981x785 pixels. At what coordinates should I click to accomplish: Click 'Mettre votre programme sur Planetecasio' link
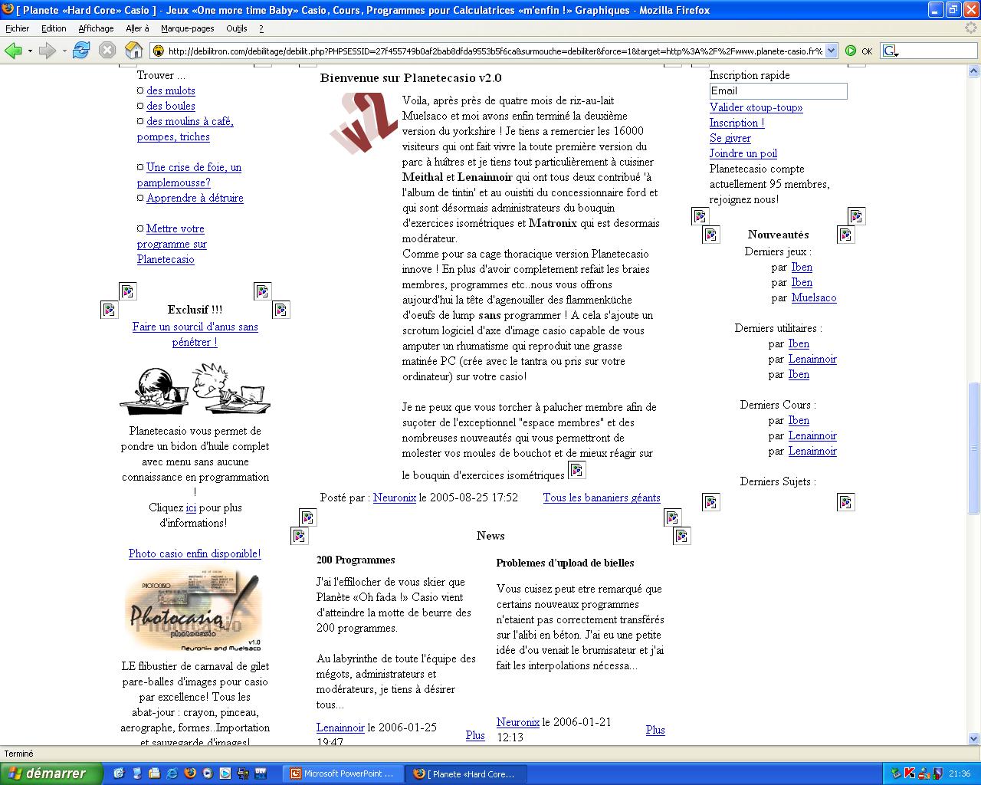tap(172, 244)
